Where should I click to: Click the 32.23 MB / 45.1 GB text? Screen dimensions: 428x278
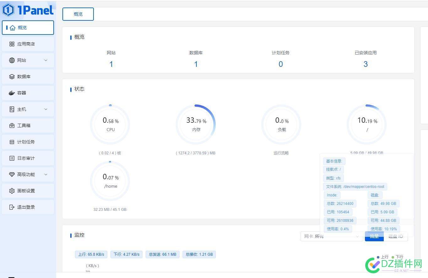(110, 209)
